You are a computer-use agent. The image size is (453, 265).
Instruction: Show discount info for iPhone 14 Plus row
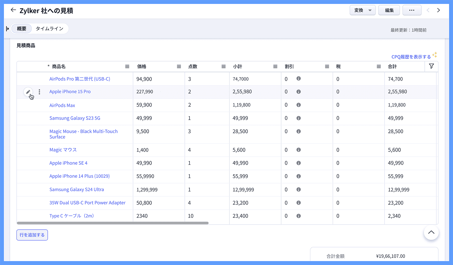coord(298,176)
